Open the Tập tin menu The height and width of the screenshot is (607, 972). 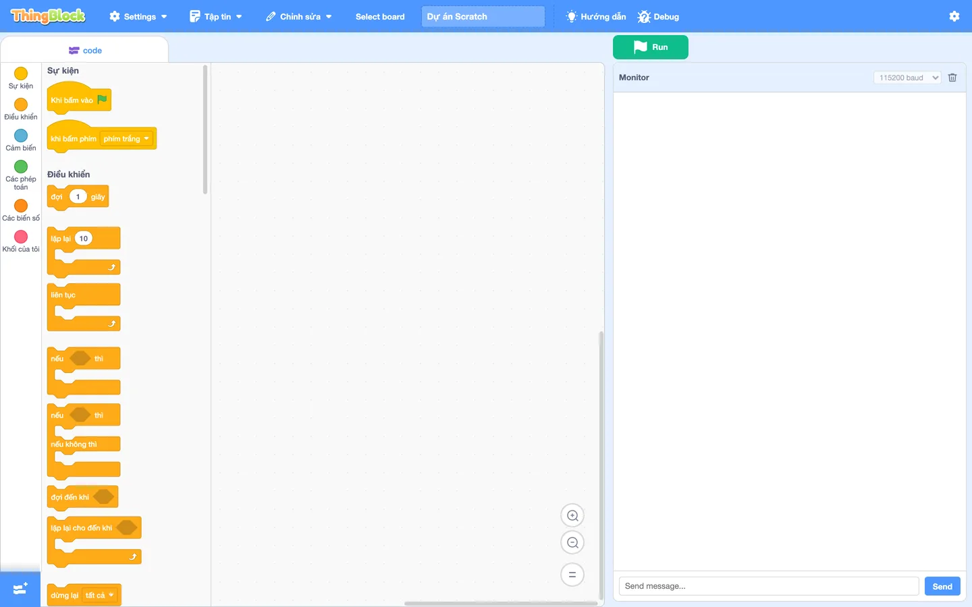[215, 16]
